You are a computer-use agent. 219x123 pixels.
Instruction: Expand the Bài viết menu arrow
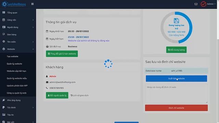[x=33, y=122]
